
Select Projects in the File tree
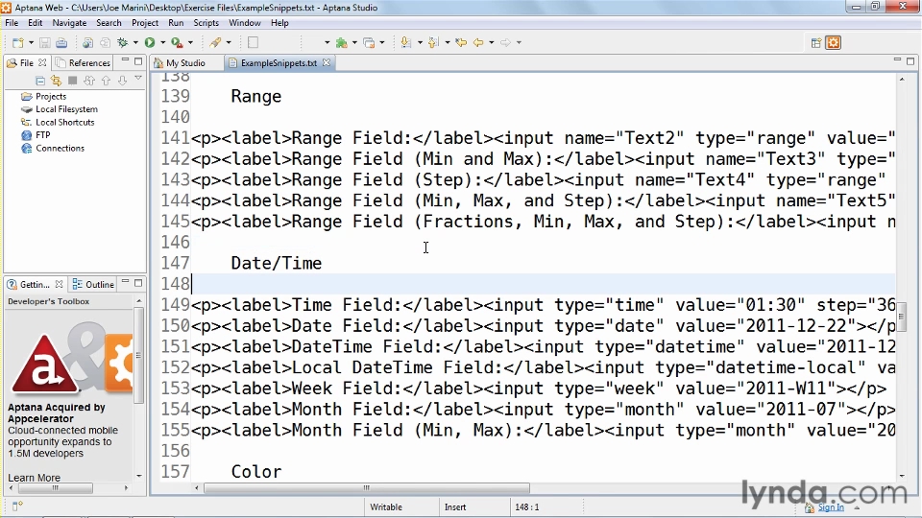click(51, 96)
